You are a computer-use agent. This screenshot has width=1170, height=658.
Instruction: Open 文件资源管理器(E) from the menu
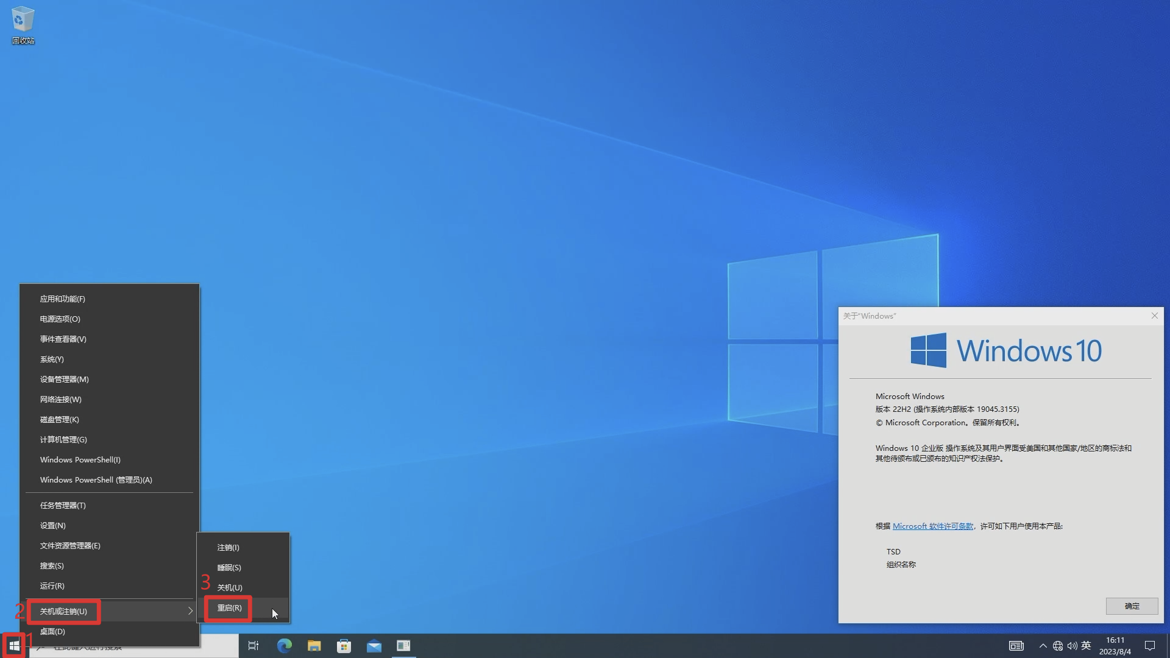click(x=110, y=546)
